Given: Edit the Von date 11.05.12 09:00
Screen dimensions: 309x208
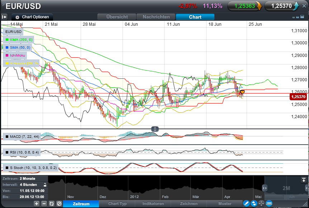Looking at the screenshot, I should (x=32, y=191).
